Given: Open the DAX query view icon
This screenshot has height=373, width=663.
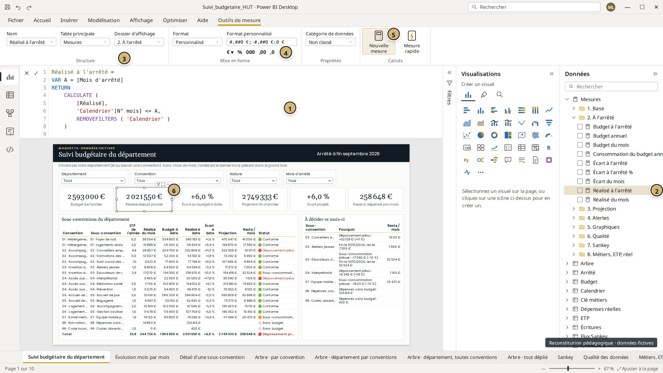Looking at the screenshot, I should pos(10,132).
